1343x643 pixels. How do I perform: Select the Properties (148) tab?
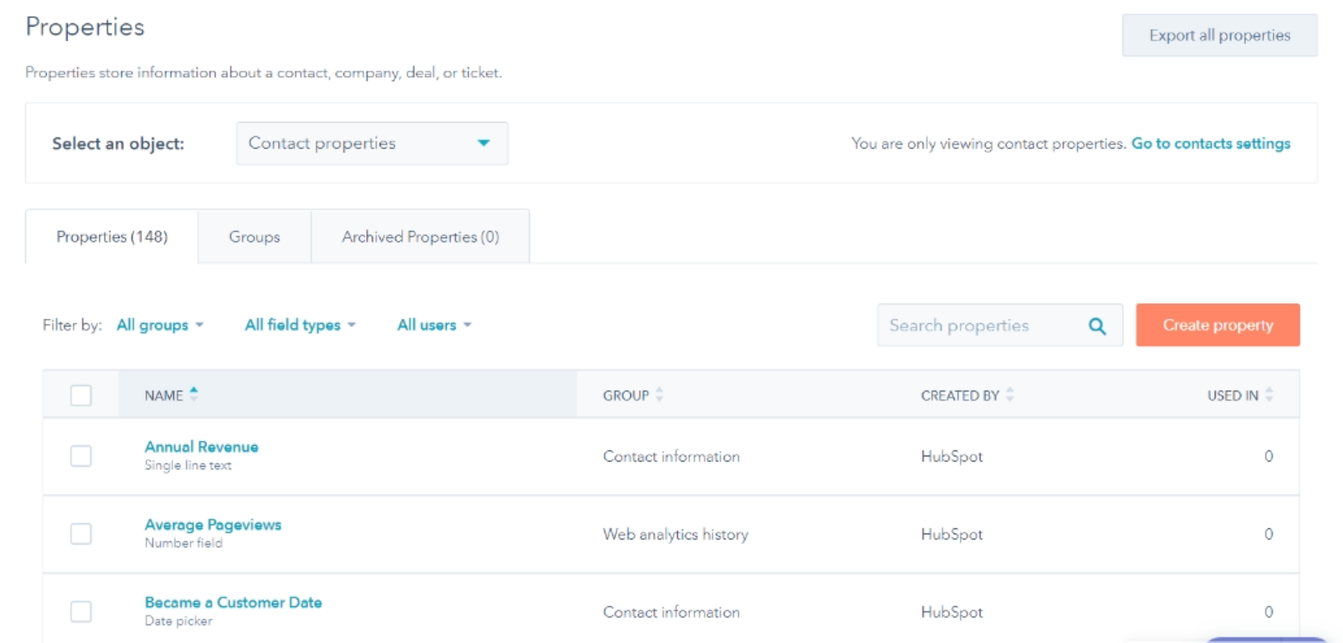pos(112,237)
